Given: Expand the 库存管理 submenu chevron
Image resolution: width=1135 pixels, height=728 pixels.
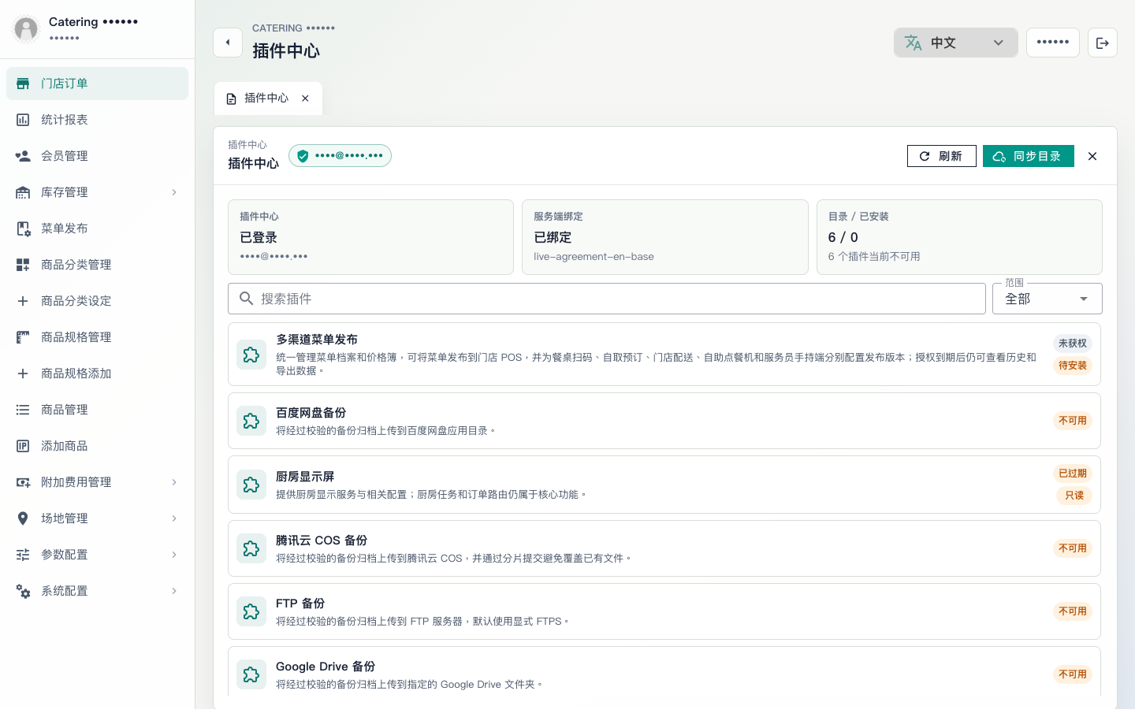Looking at the screenshot, I should (174, 192).
